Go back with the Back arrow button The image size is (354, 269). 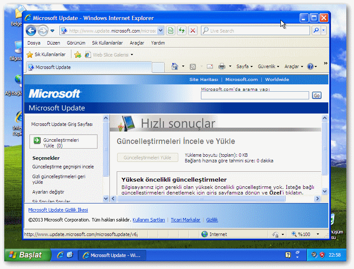click(31, 30)
